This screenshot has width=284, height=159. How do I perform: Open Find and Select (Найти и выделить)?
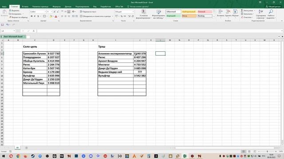coord(271,14)
